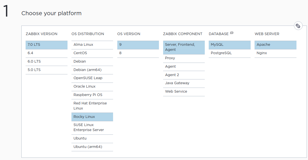The width and height of the screenshot is (308, 160).
Task: Click the Database help question mark icon
Action: coord(231,33)
